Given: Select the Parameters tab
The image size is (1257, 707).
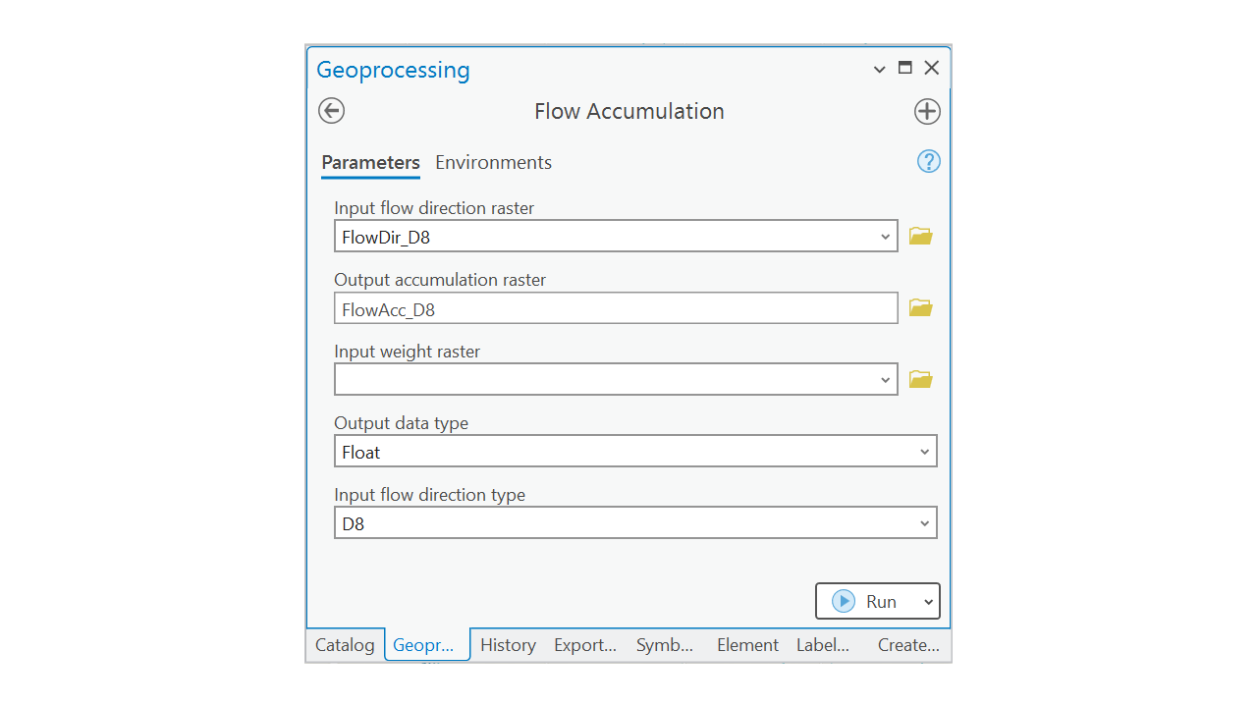Looking at the screenshot, I should tap(370, 163).
